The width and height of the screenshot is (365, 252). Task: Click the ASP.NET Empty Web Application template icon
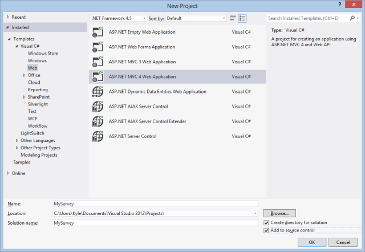coord(98,32)
